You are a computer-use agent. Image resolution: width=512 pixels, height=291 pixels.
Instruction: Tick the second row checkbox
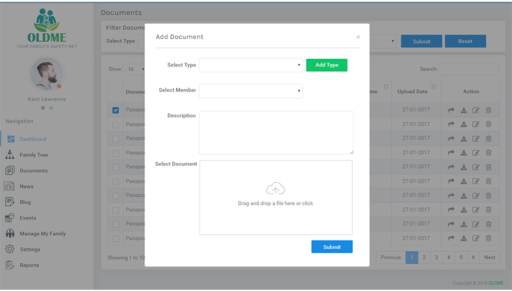tap(116, 125)
